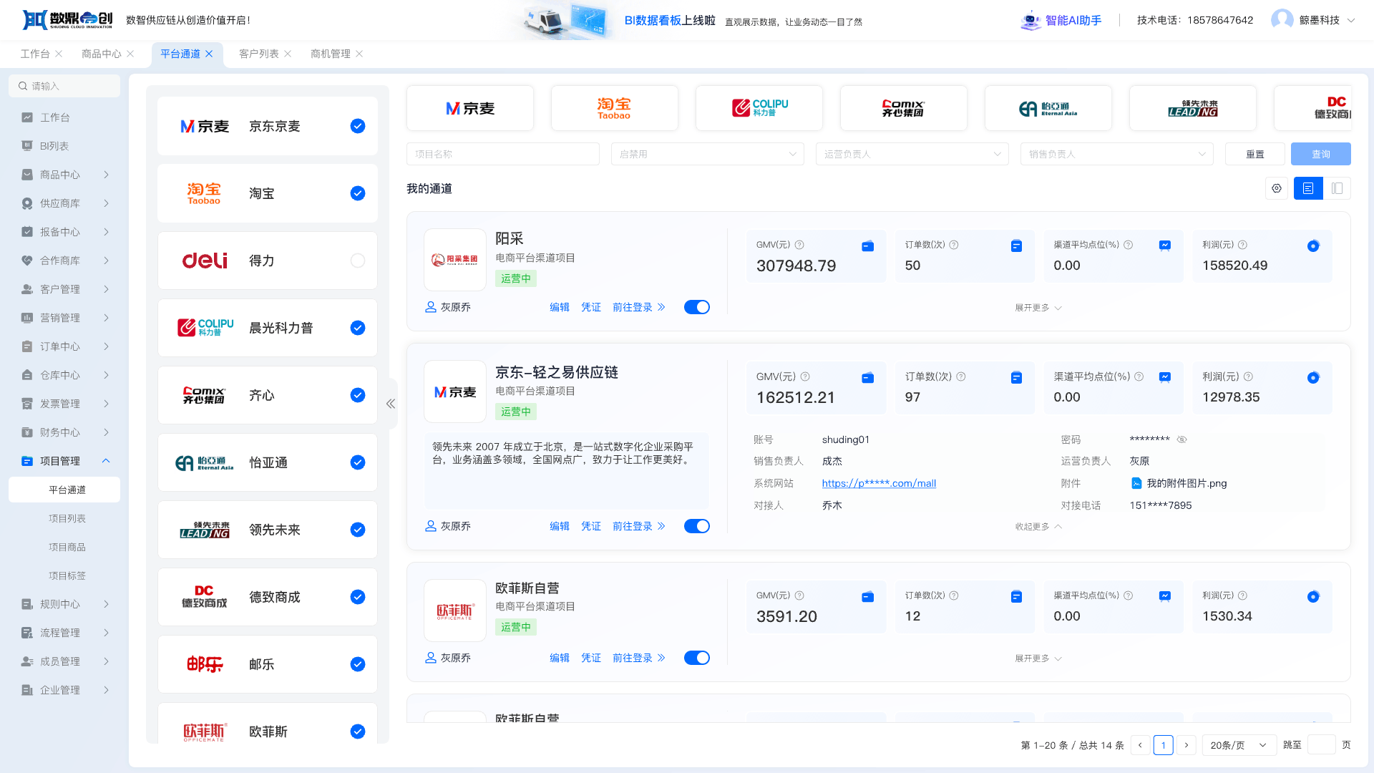Select 项目商品 in the sidebar submenu
This screenshot has height=773, width=1374.
pos(67,547)
